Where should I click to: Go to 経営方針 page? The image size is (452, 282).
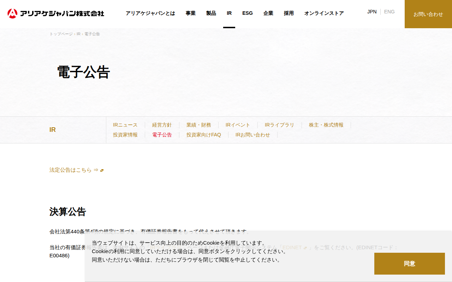162,125
